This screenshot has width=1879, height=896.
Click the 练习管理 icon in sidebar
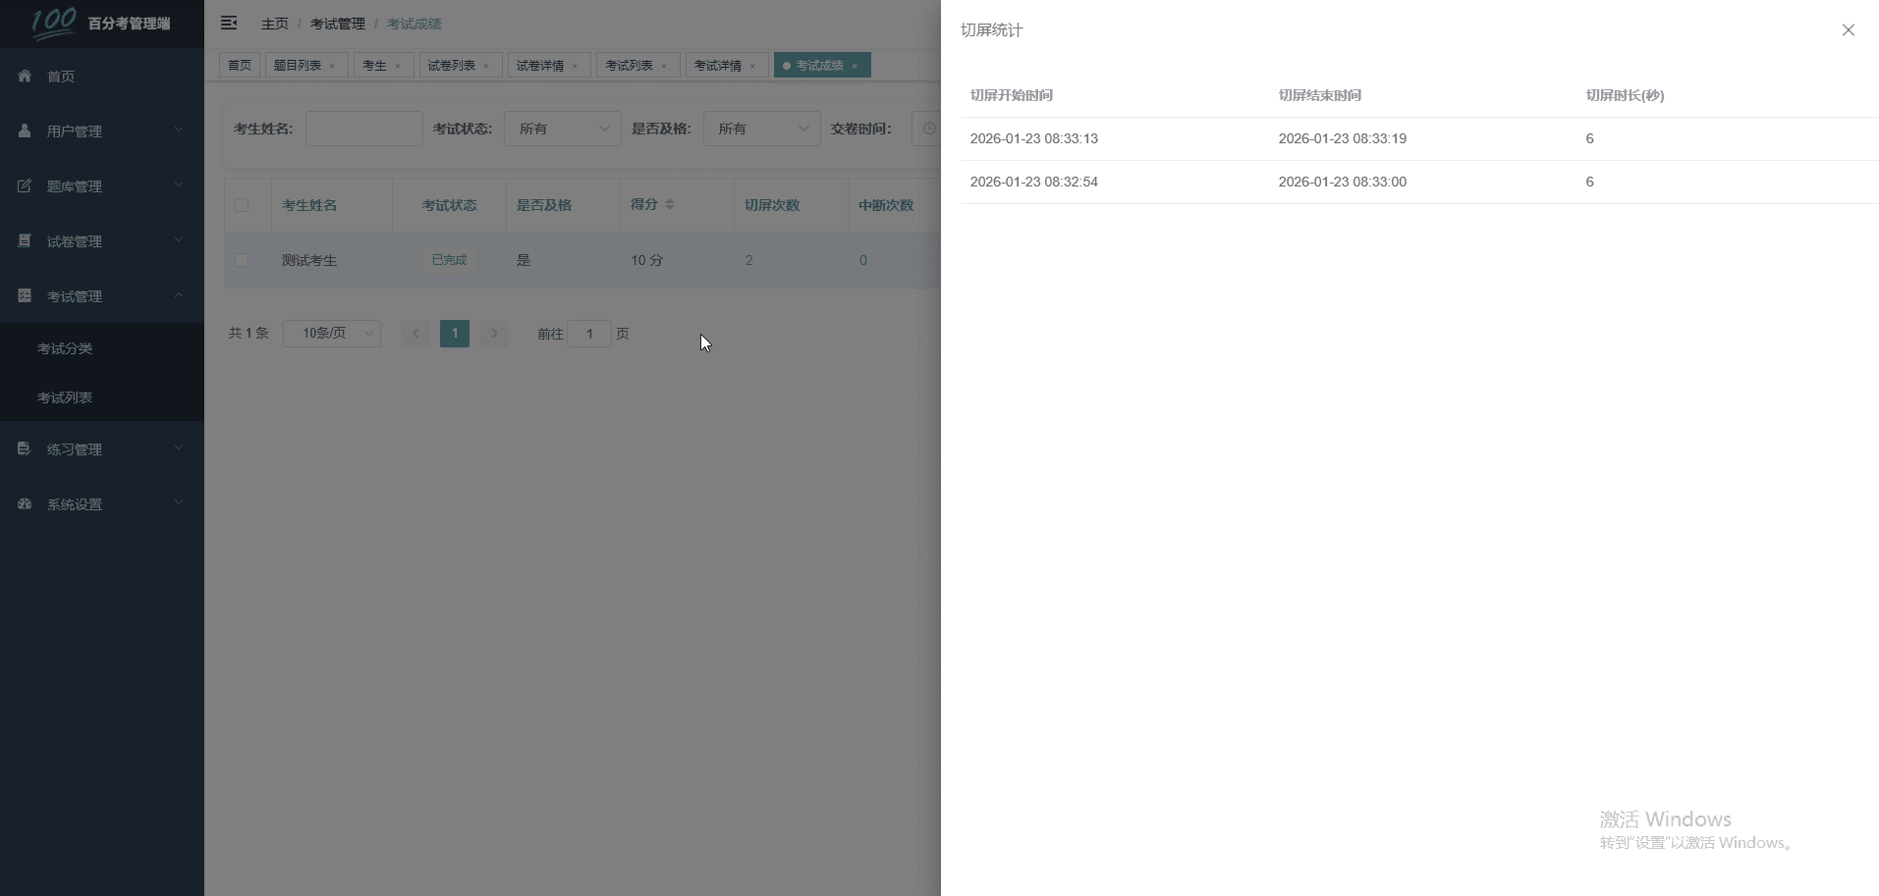click(x=25, y=448)
